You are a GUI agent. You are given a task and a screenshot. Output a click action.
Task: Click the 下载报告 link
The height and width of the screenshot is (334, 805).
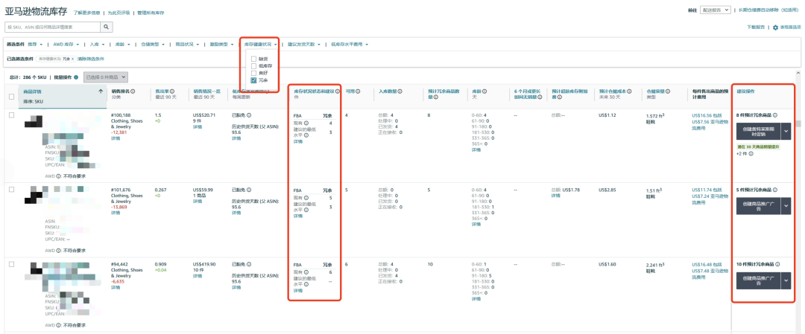pyautogui.click(x=756, y=28)
